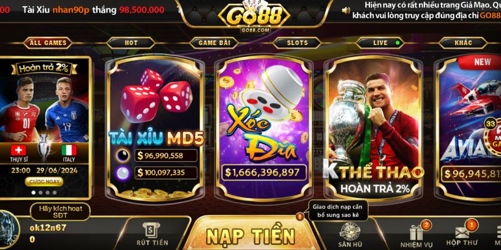
Task: Click the Hãy kích hoạt SĐT prompt
Action: click(60, 212)
